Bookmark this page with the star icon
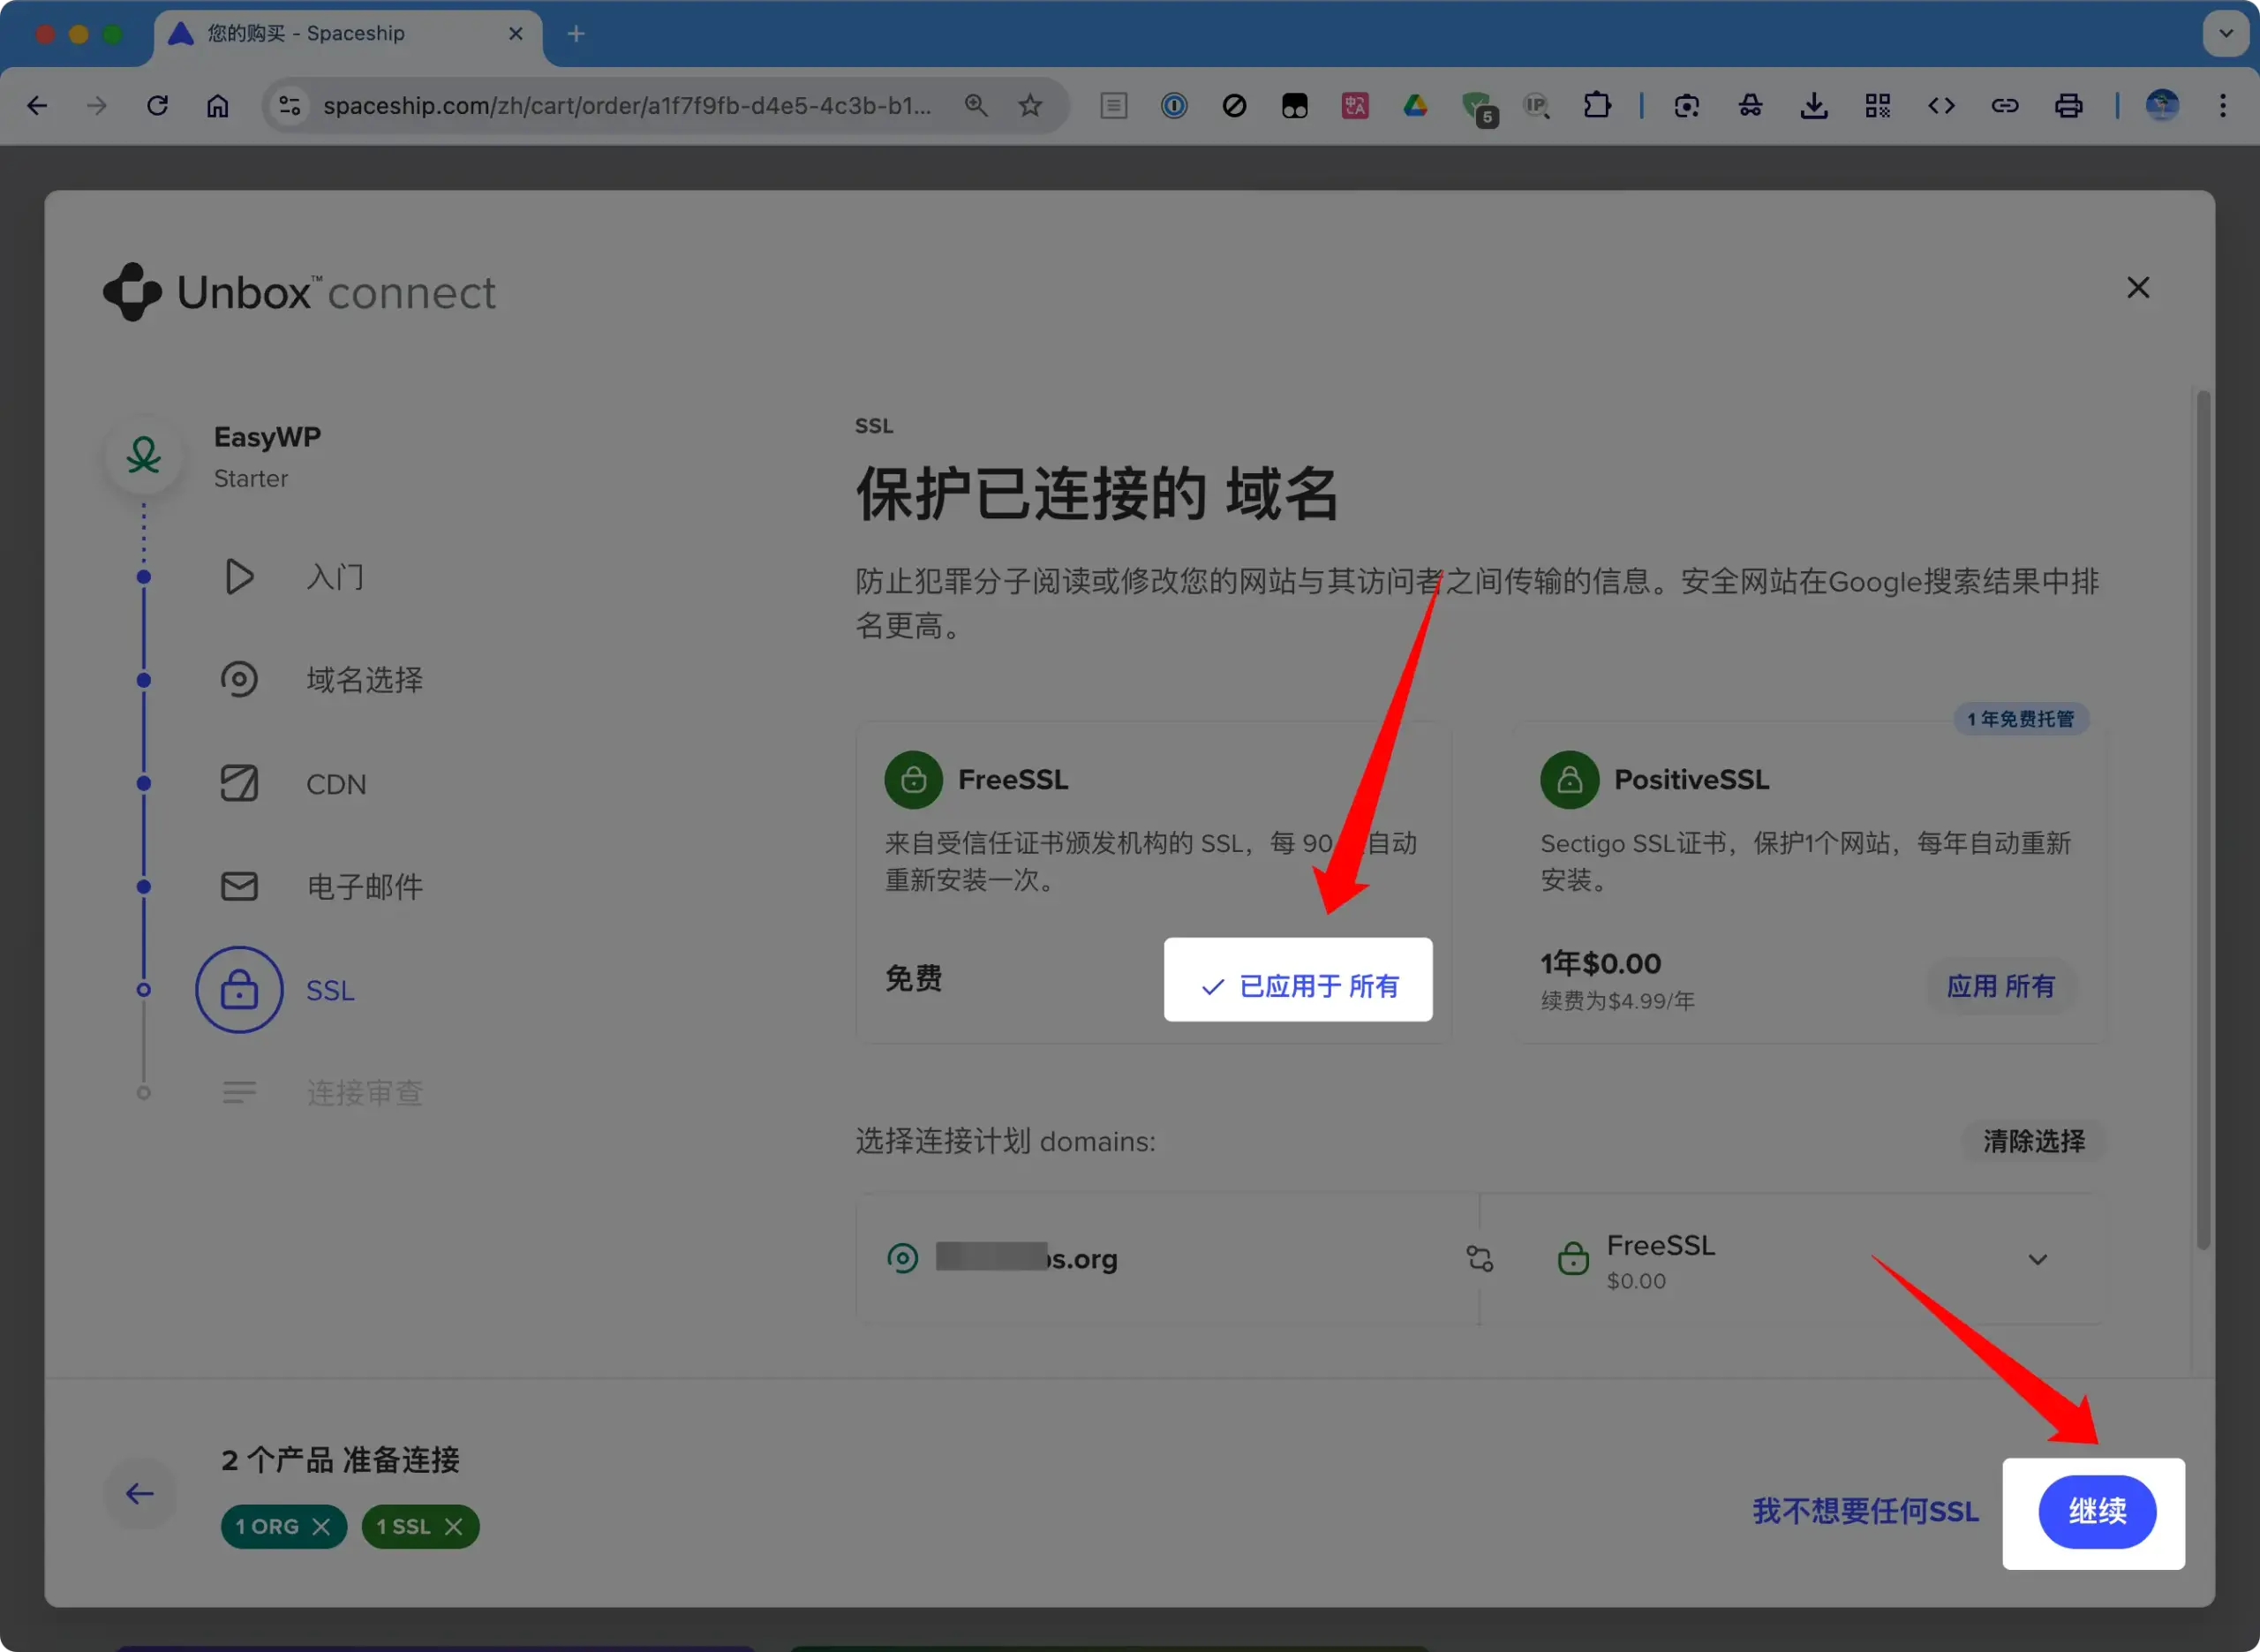Viewport: 2260px width, 1652px height. coord(1029,106)
